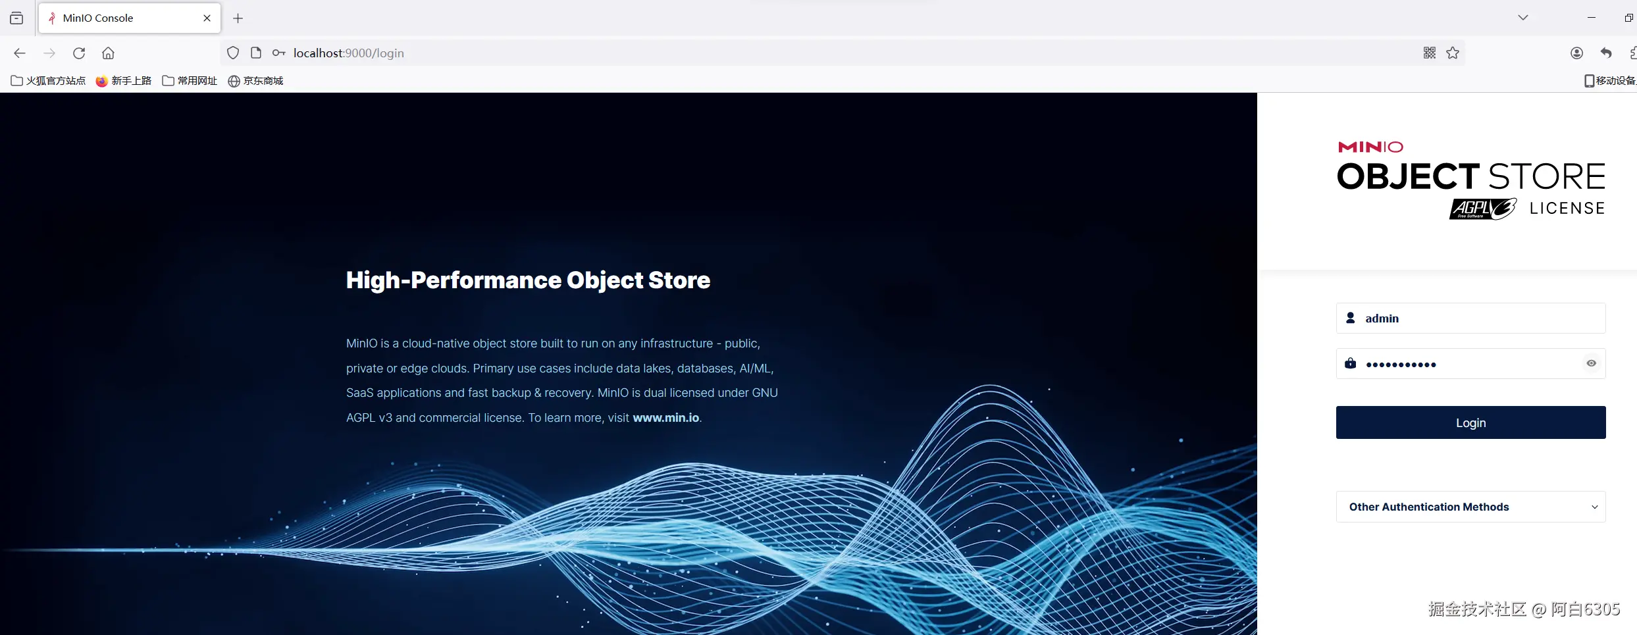Bookmark this page with the star
This screenshot has height=635, width=1637.
tap(1453, 53)
